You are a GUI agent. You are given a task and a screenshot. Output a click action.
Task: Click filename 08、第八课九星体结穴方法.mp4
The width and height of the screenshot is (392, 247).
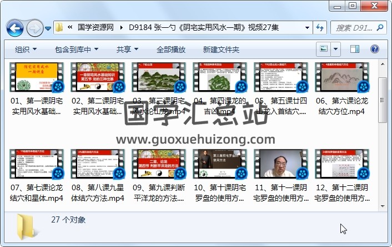pyautogui.click(x=98, y=193)
